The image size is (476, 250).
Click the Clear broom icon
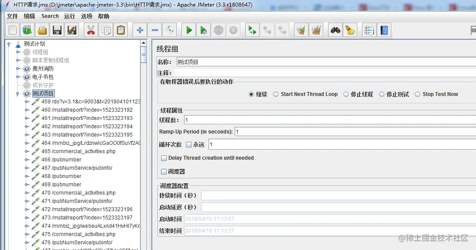pyautogui.click(x=301, y=30)
